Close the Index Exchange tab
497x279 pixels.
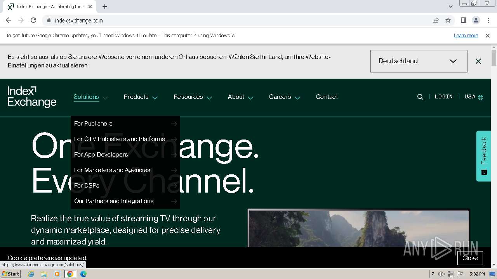90,7
